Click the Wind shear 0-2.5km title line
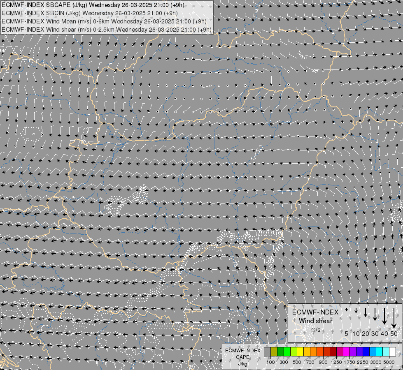The width and height of the screenshot is (403, 370). [106, 30]
